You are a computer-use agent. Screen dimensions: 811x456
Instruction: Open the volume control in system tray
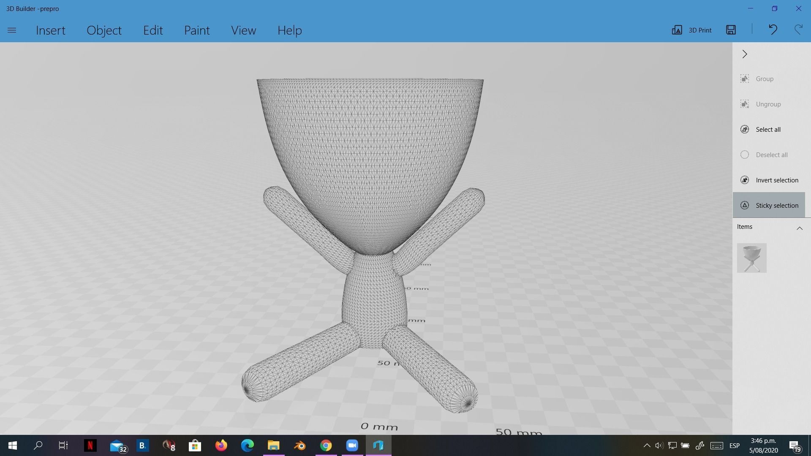[659, 445]
